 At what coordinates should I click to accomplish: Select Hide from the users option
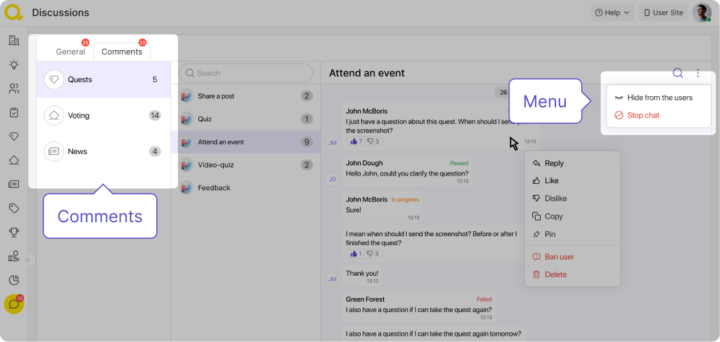coord(659,98)
